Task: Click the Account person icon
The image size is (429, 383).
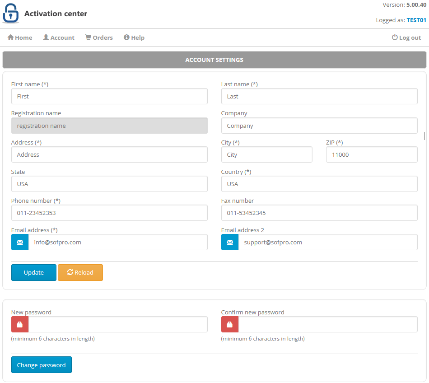Action: coord(46,37)
